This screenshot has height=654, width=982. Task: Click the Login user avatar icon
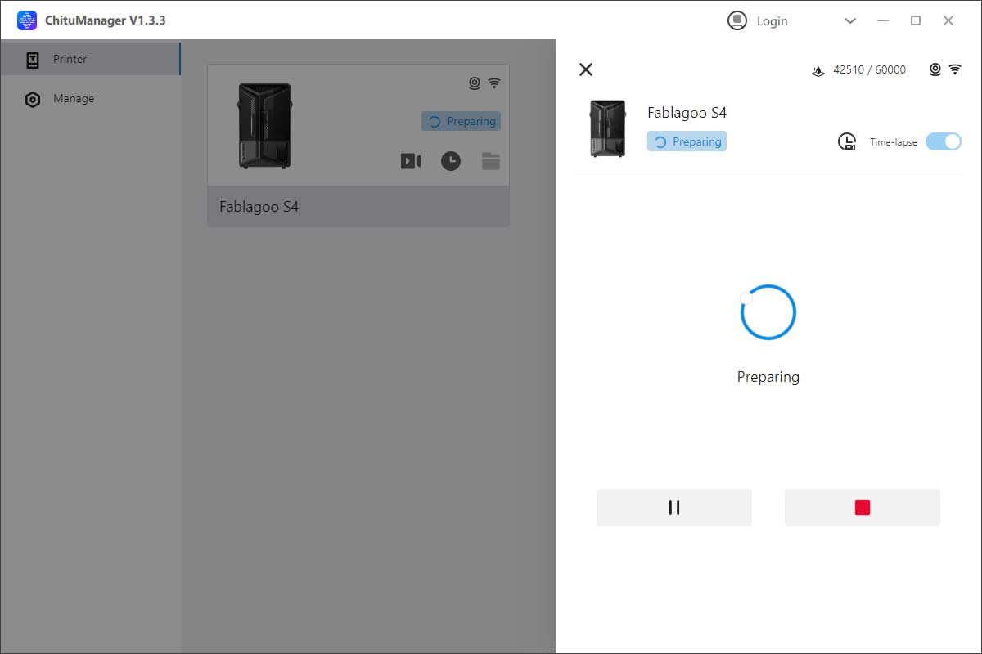tap(737, 20)
